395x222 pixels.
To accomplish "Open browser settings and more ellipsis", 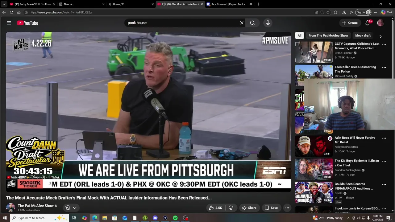I will [x=375, y=12].
